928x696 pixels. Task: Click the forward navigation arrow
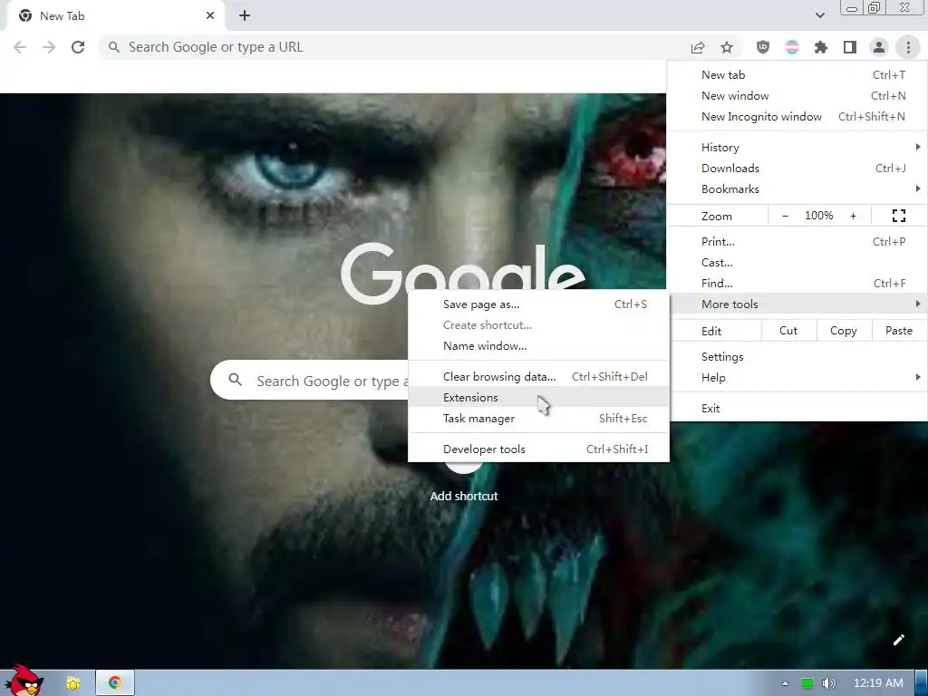tap(49, 47)
